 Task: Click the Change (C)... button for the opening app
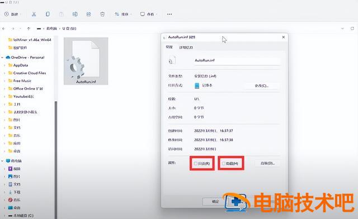pyautogui.click(x=262, y=86)
